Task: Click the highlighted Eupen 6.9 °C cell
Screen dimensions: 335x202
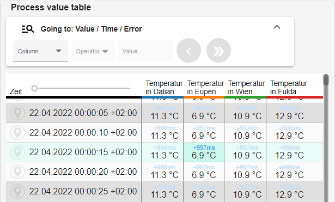Action: [204, 152]
